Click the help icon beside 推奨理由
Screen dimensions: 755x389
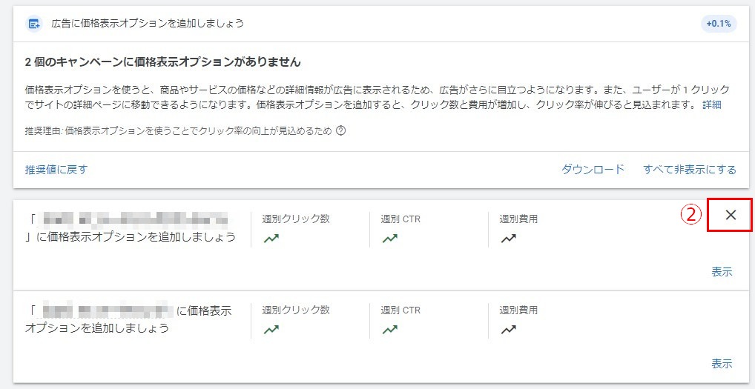click(x=340, y=131)
